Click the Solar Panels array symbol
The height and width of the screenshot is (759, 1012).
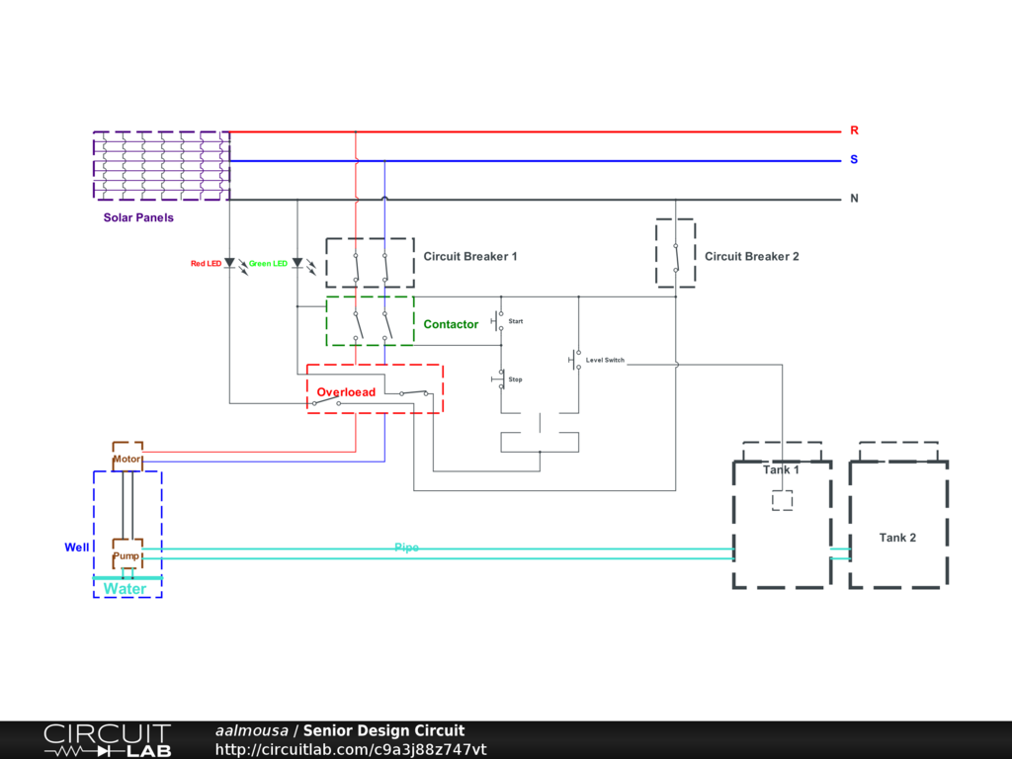162,165
